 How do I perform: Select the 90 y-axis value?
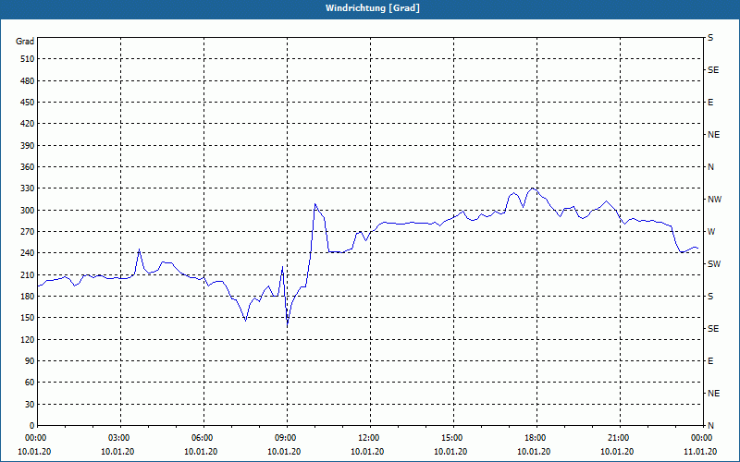pos(30,361)
